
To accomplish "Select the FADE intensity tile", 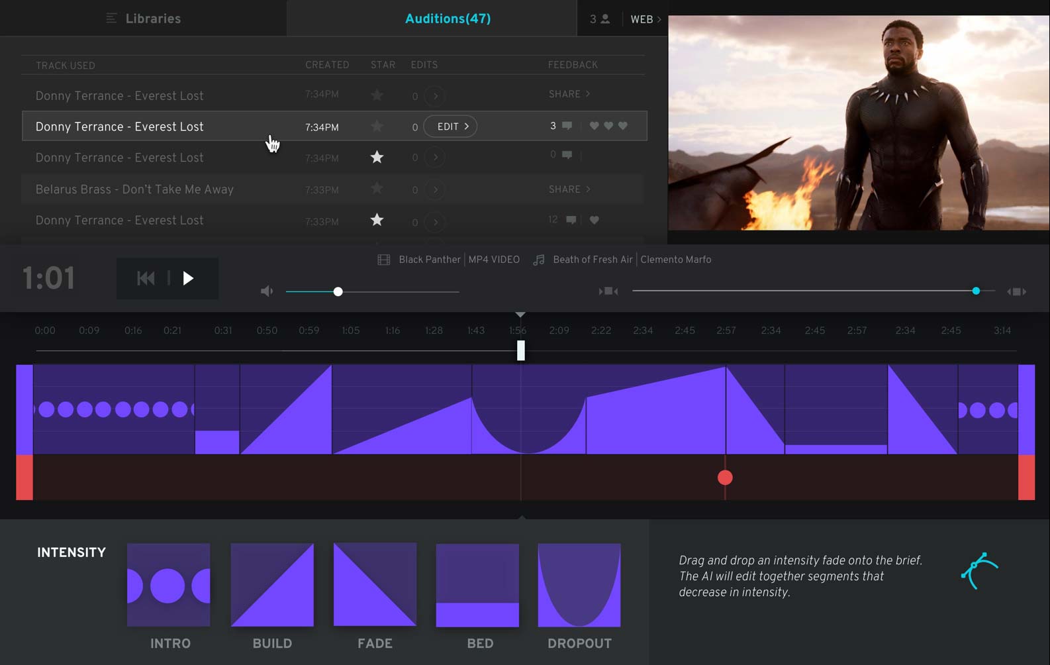I will (x=375, y=585).
